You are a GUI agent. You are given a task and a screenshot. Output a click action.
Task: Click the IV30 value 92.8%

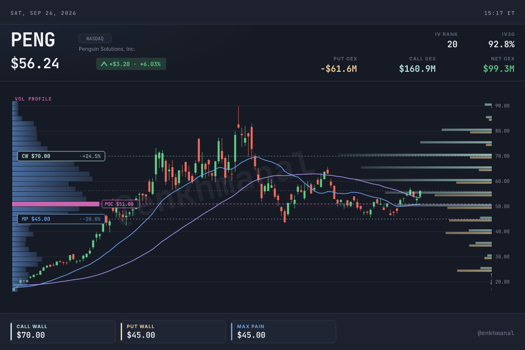coord(501,44)
